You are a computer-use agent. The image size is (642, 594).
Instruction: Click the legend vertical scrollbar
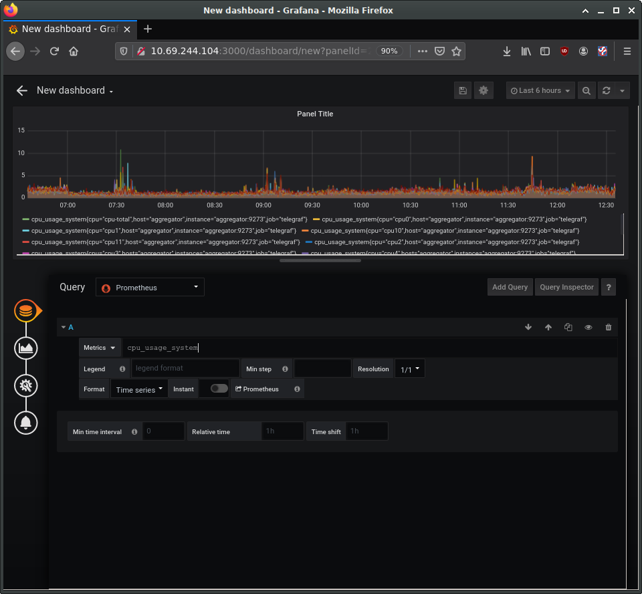tap(623, 224)
